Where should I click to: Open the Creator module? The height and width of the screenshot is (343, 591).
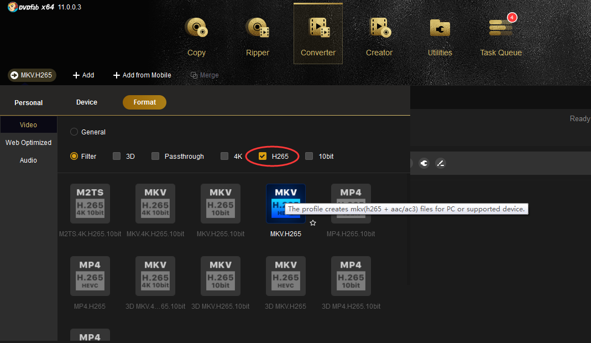point(379,36)
